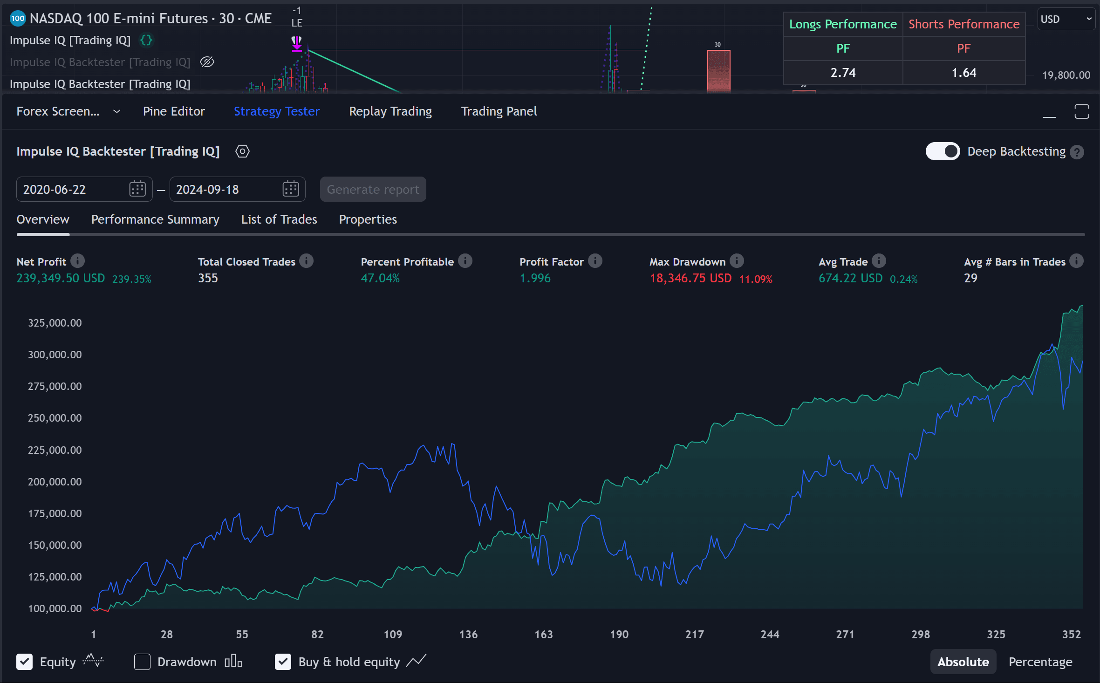Open calendar picker for start date 2020-06-22
The height and width of the screenshot is (683, 1100).
(137, 189)
